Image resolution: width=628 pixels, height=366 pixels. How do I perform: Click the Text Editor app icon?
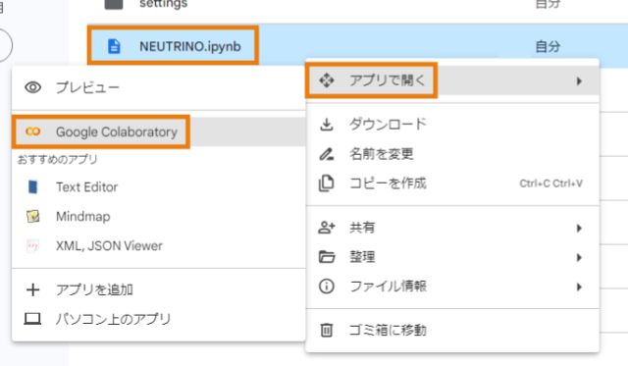click(32, 187)
